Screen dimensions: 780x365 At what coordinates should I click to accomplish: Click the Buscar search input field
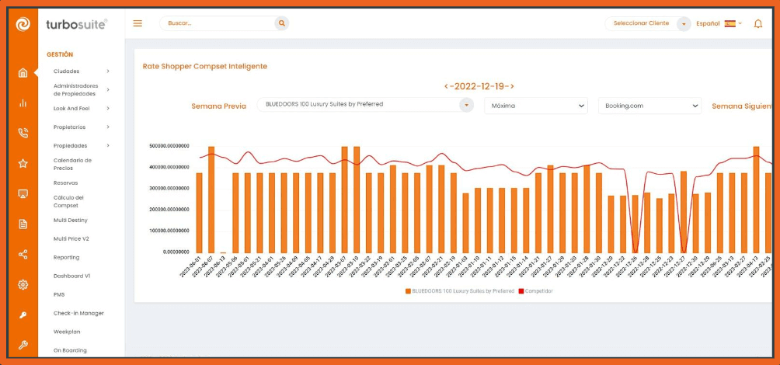click(218, 23)
